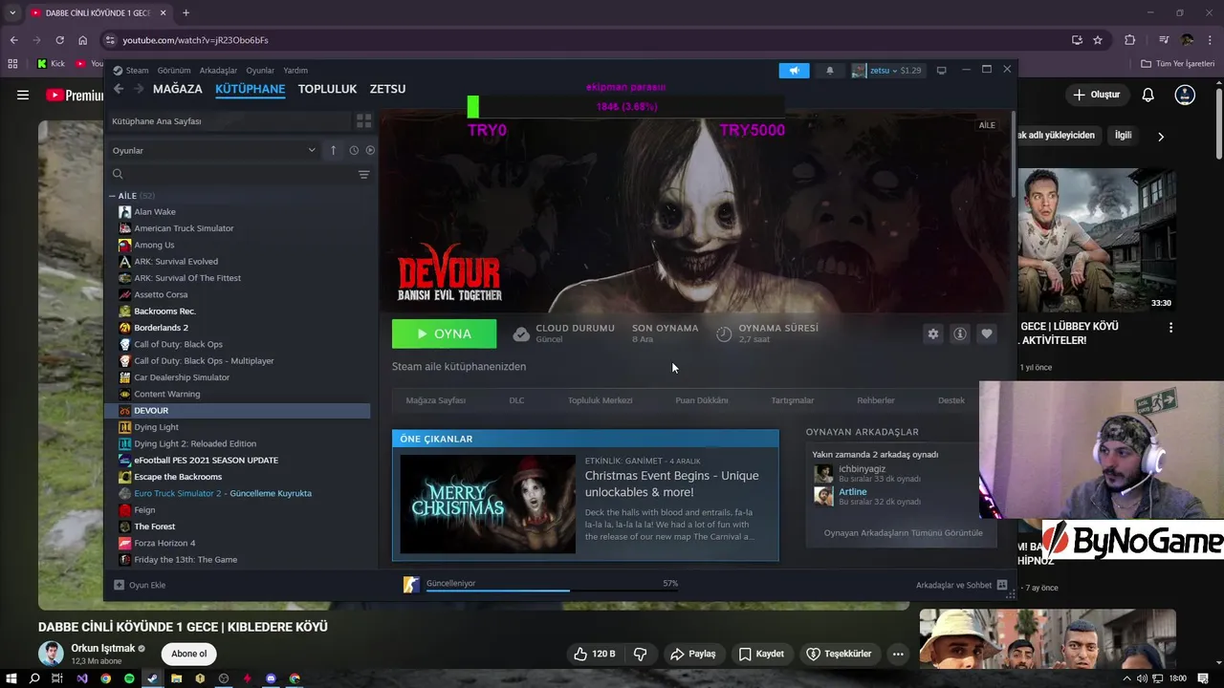Go to TOPLULUK tab
1224x688 pixels.
327,89
